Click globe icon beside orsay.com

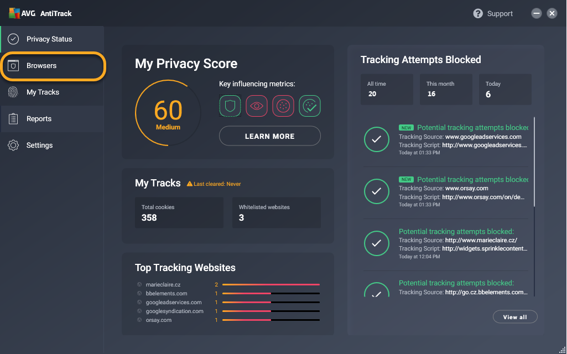click(x=139, y=320)
